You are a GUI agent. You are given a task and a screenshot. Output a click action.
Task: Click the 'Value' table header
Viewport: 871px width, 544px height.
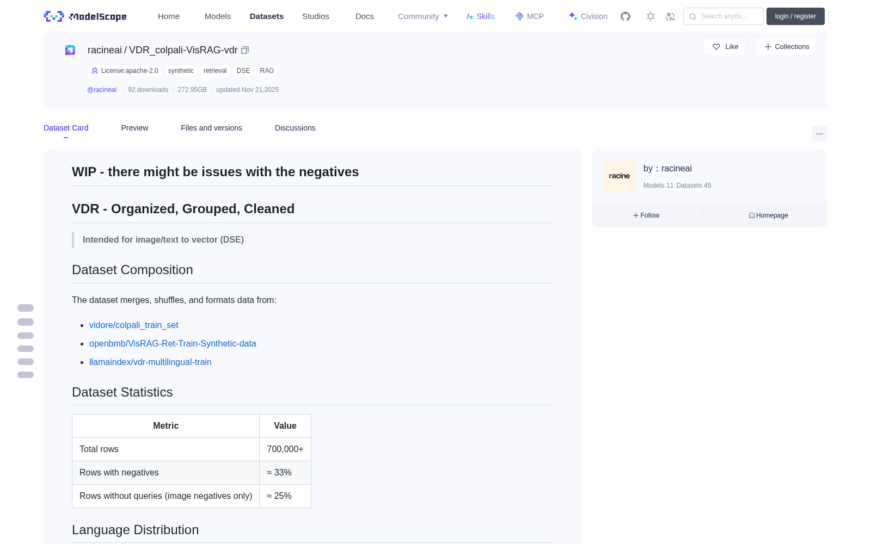285,426
